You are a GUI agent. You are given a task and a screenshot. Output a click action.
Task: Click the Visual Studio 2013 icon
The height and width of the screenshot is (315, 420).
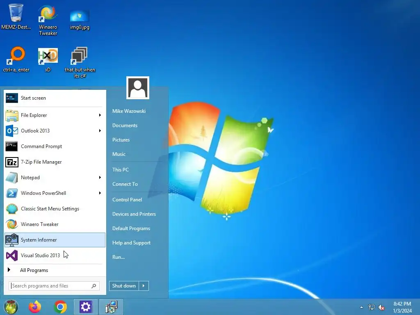click(x=12, y=256)
